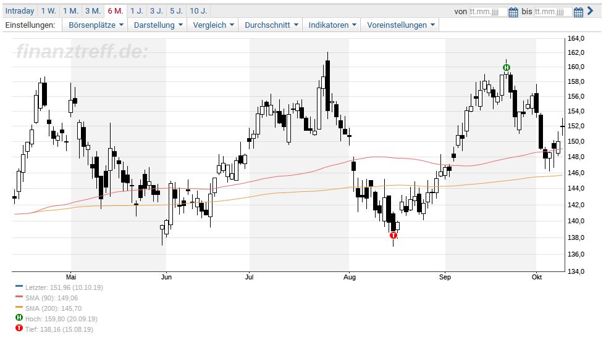Image resolution: width=606 pixels, height=338 pixels.
Task: Click 'SMA (200): 145,70' legend text
Action: 53,308
